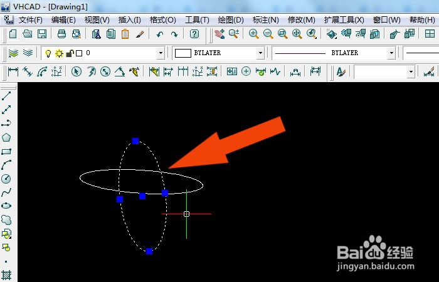Click the Zoom window icon
Image resolution: width=439 pixels, height=282 pixels.
(282, 34)
